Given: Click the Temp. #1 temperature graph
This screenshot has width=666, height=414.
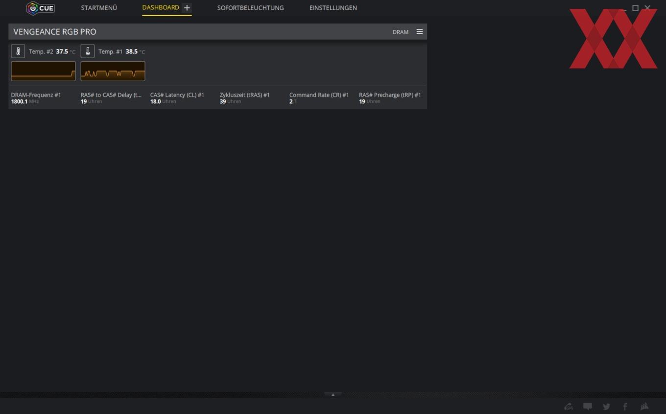Looking at the screenshot, I should point(113,71).
